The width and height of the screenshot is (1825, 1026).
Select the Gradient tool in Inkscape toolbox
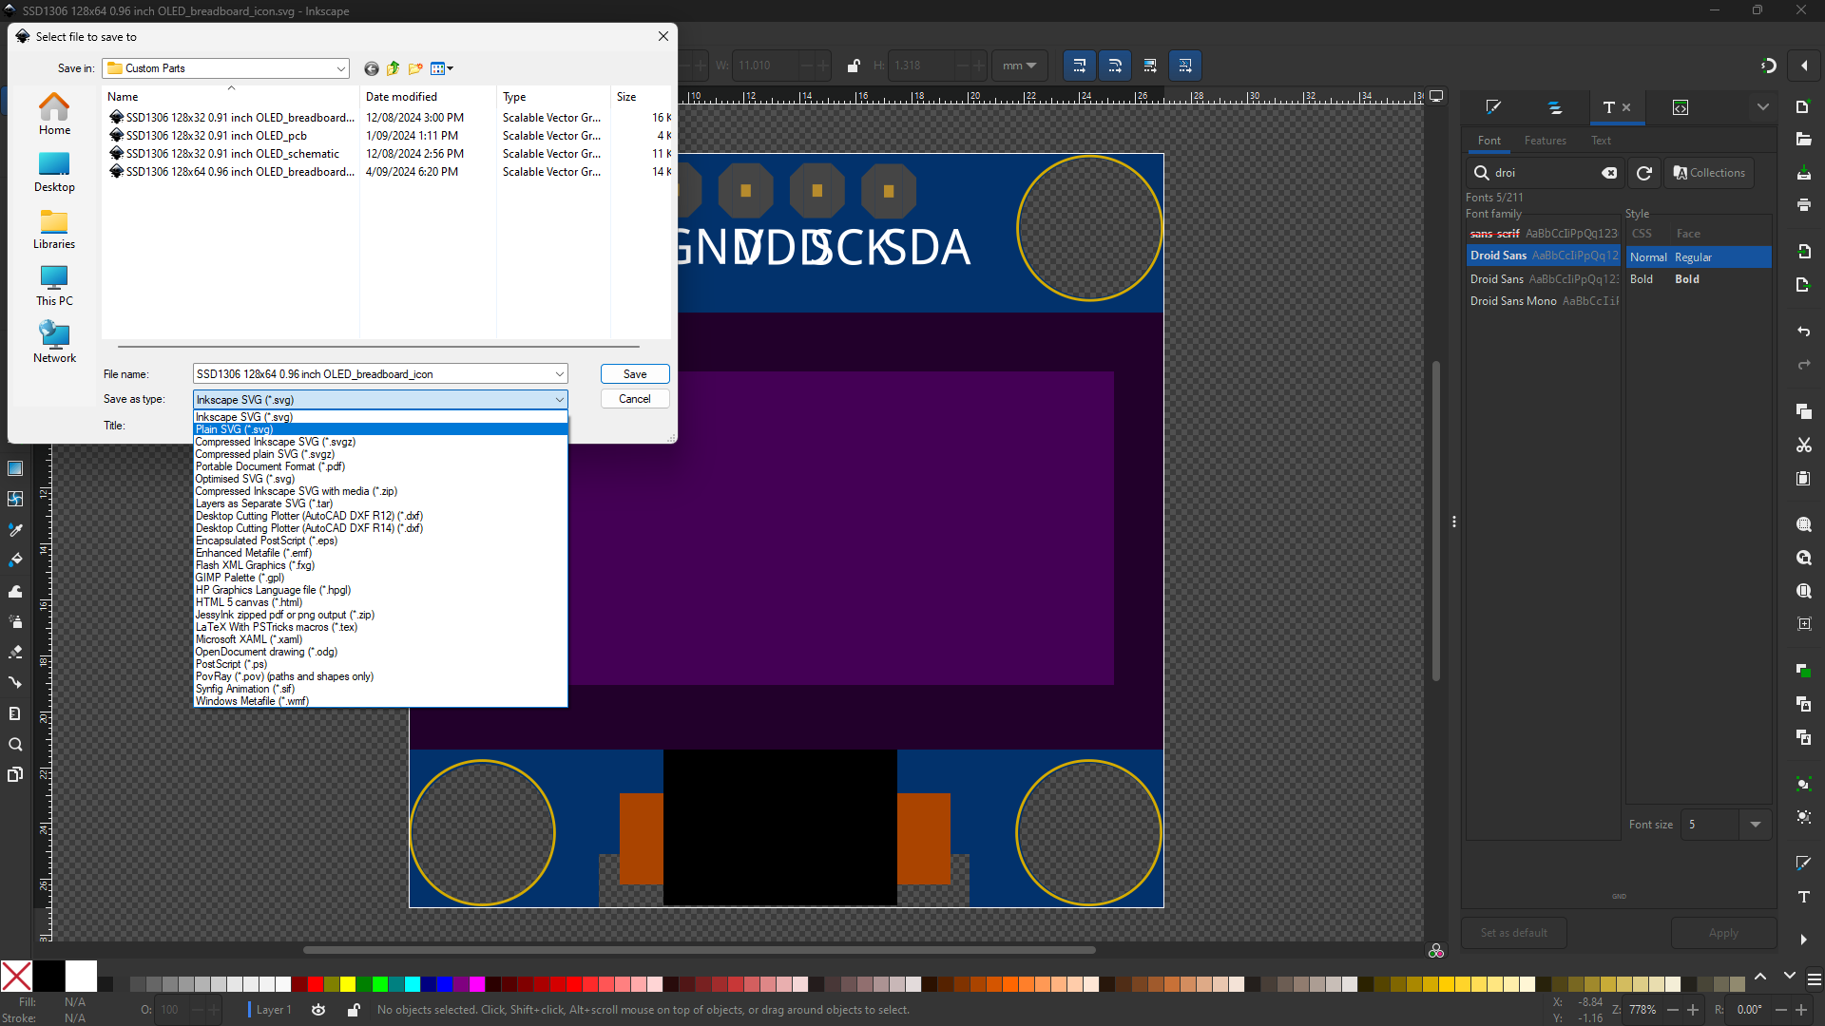coord(15,468)
